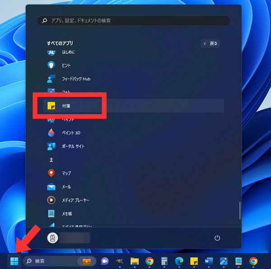Open ポータル サイト in the app list

(x=133, y=146)
